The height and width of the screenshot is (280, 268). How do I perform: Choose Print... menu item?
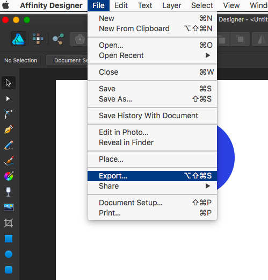152,213
